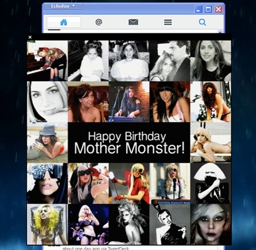Click the National Equality March speaker photo

coord(170,183)
